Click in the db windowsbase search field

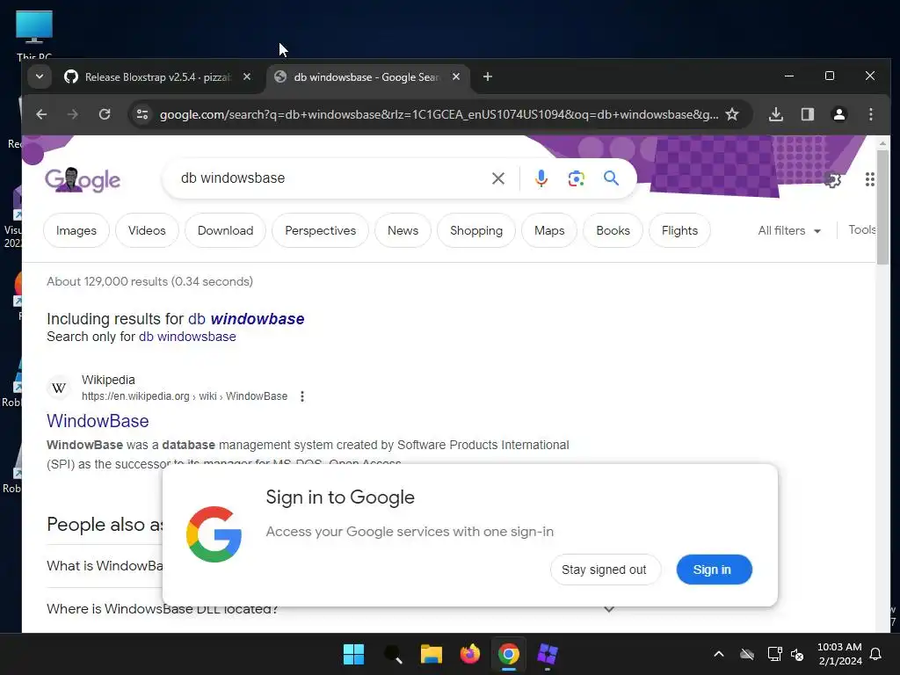[x=330, y=178]
